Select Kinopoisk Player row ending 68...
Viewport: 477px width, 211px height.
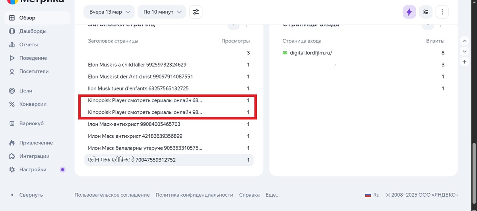(x=169, y=100)
